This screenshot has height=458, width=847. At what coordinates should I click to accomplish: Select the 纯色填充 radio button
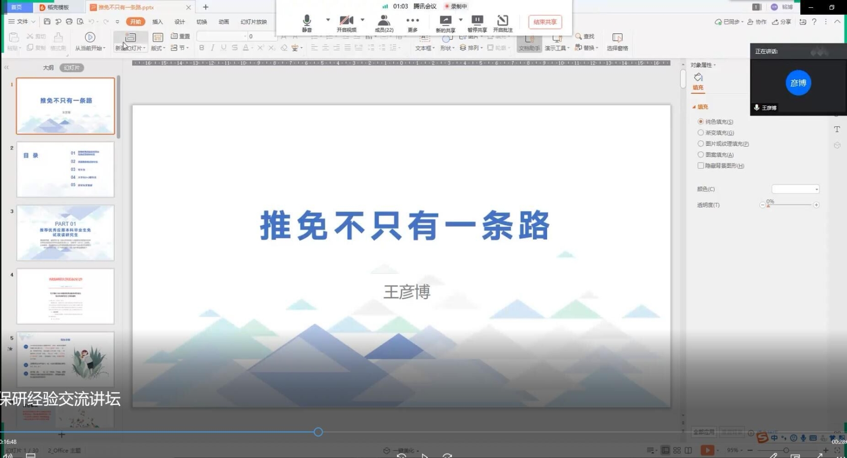[701, 122]
